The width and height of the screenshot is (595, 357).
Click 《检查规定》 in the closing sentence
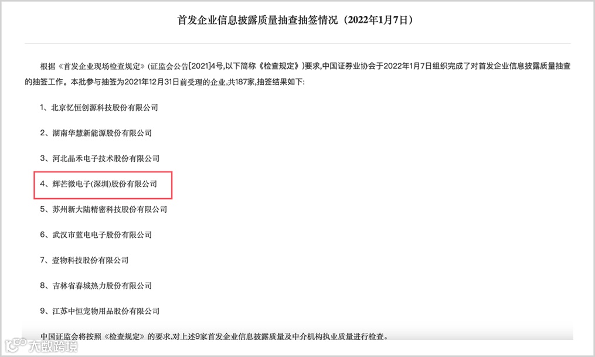click(x=124, y=336)
